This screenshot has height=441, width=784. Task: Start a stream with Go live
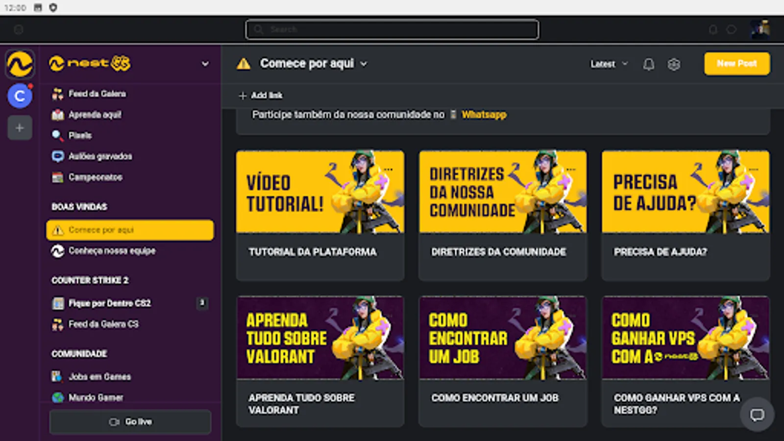[130, 422]
